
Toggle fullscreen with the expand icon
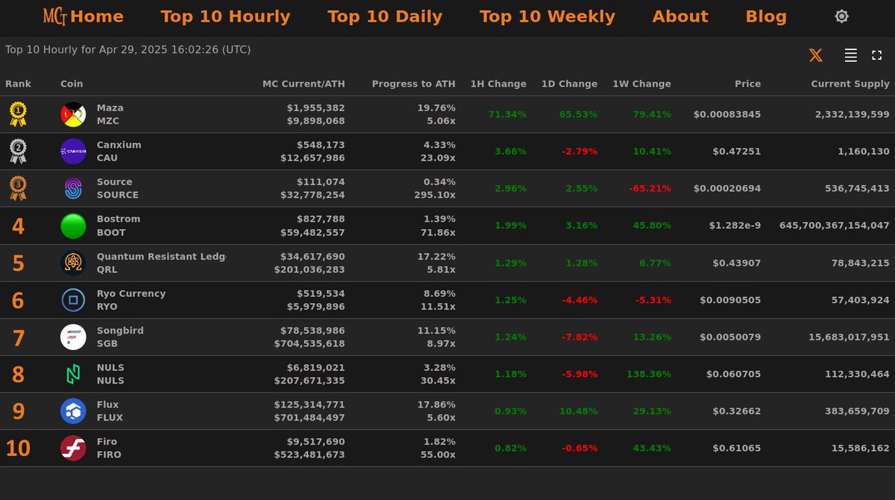[x=877, y=55]
